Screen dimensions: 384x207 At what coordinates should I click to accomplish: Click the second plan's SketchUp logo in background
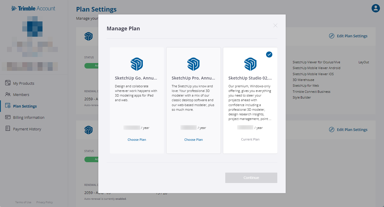[88, 130]
